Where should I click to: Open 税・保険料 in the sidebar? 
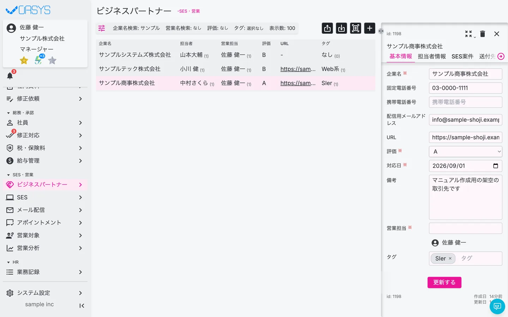(45, 148)
